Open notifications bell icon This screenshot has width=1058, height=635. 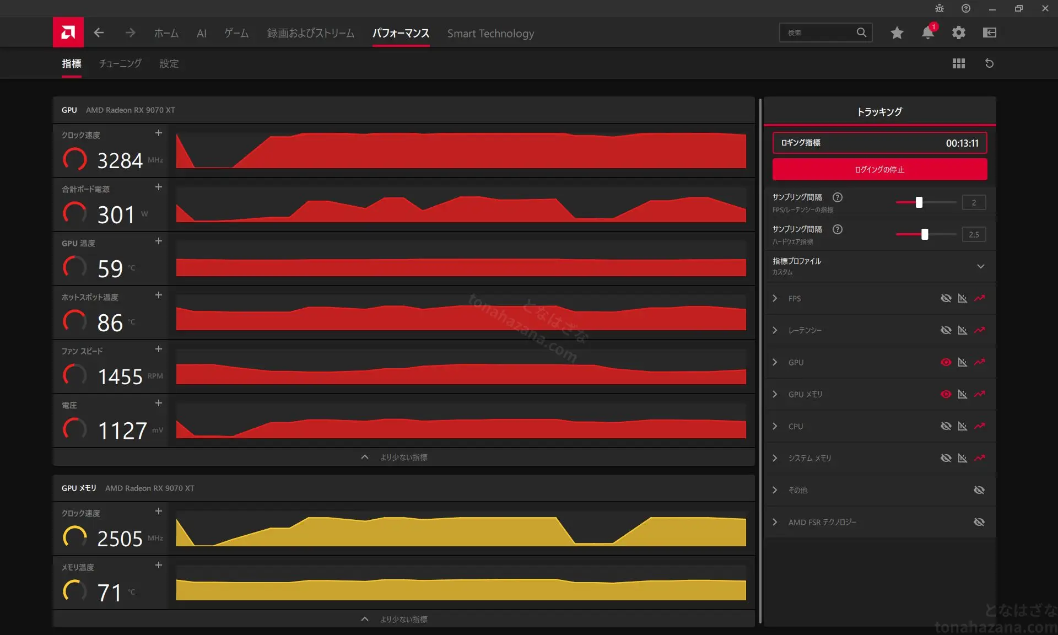pos(928,33)
